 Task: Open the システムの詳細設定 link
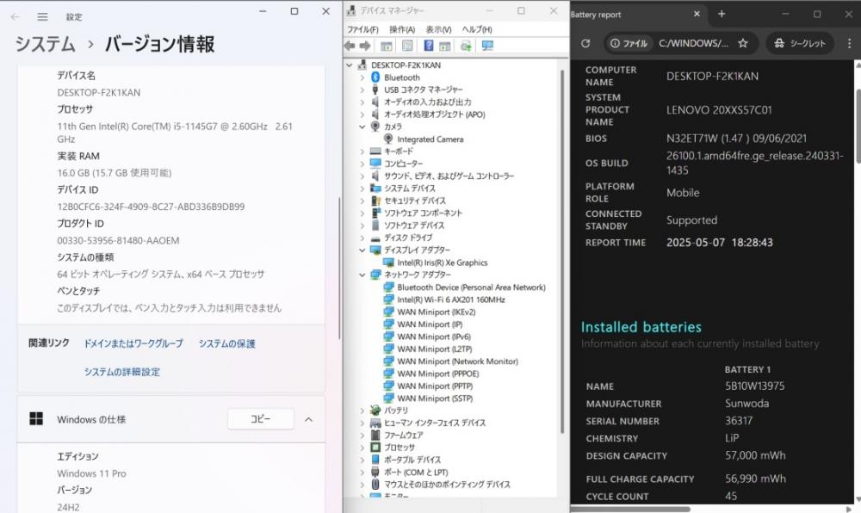pos(122,372)
